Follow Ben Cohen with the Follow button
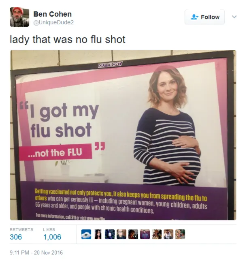The width and height of the screenshot is (245, 261). pos(205,17)
